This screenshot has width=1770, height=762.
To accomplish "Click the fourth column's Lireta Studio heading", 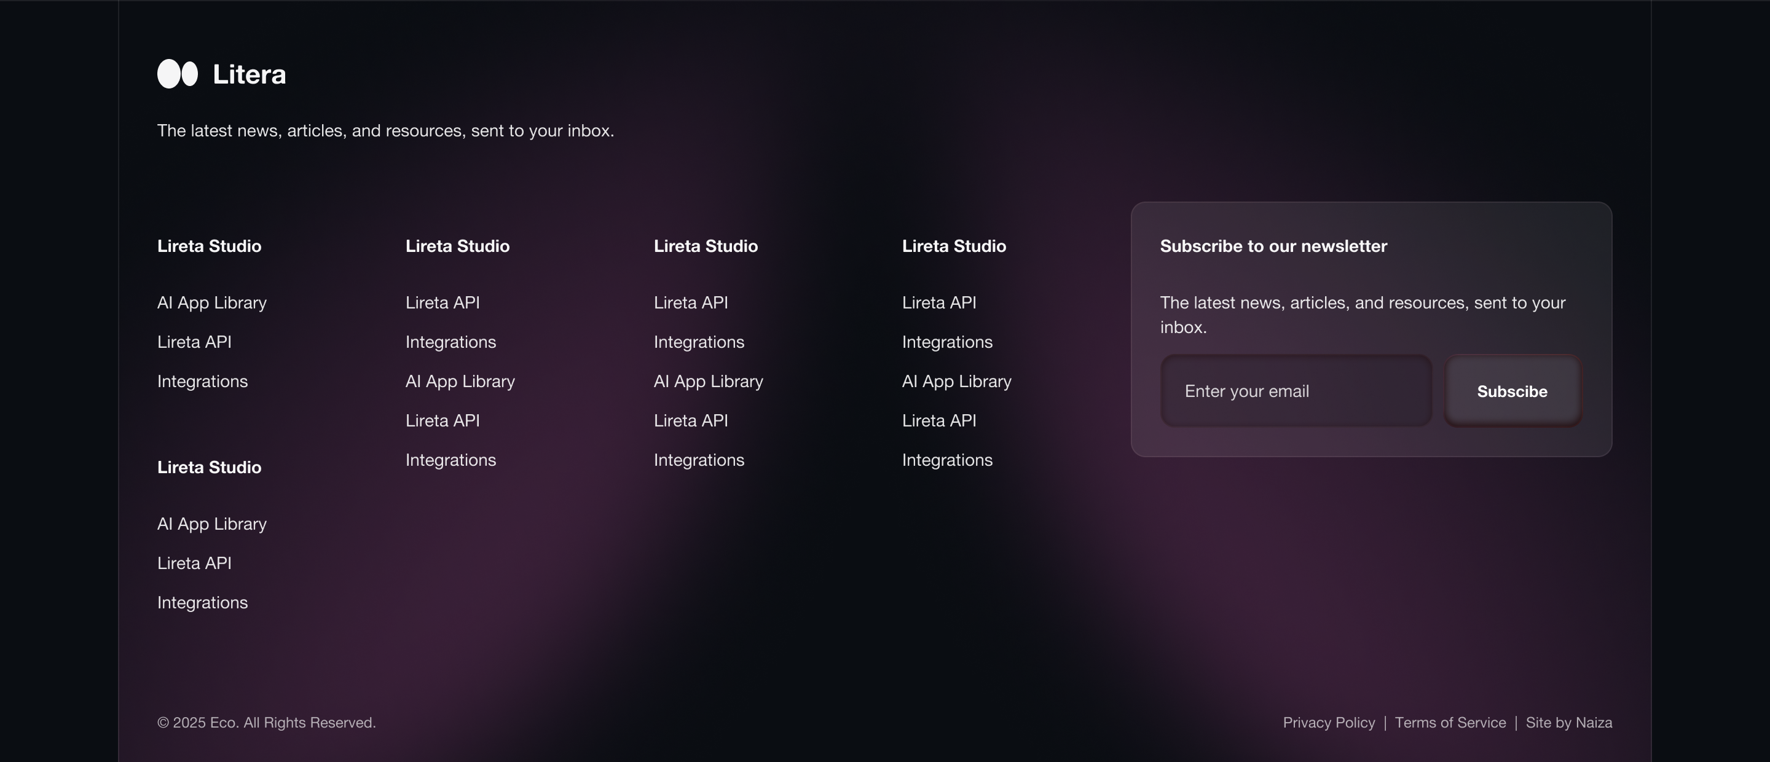I will pyautogui.click(x=954, y=246).
